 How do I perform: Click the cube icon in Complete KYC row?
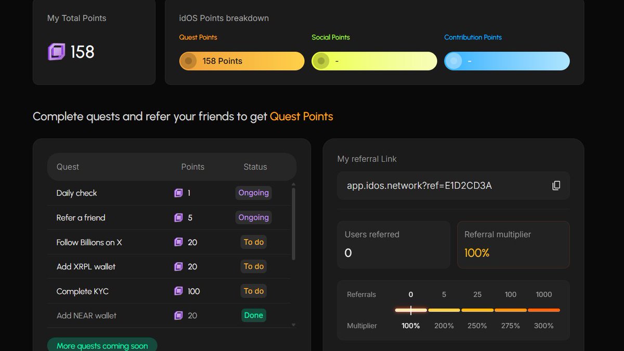[178, 291]
